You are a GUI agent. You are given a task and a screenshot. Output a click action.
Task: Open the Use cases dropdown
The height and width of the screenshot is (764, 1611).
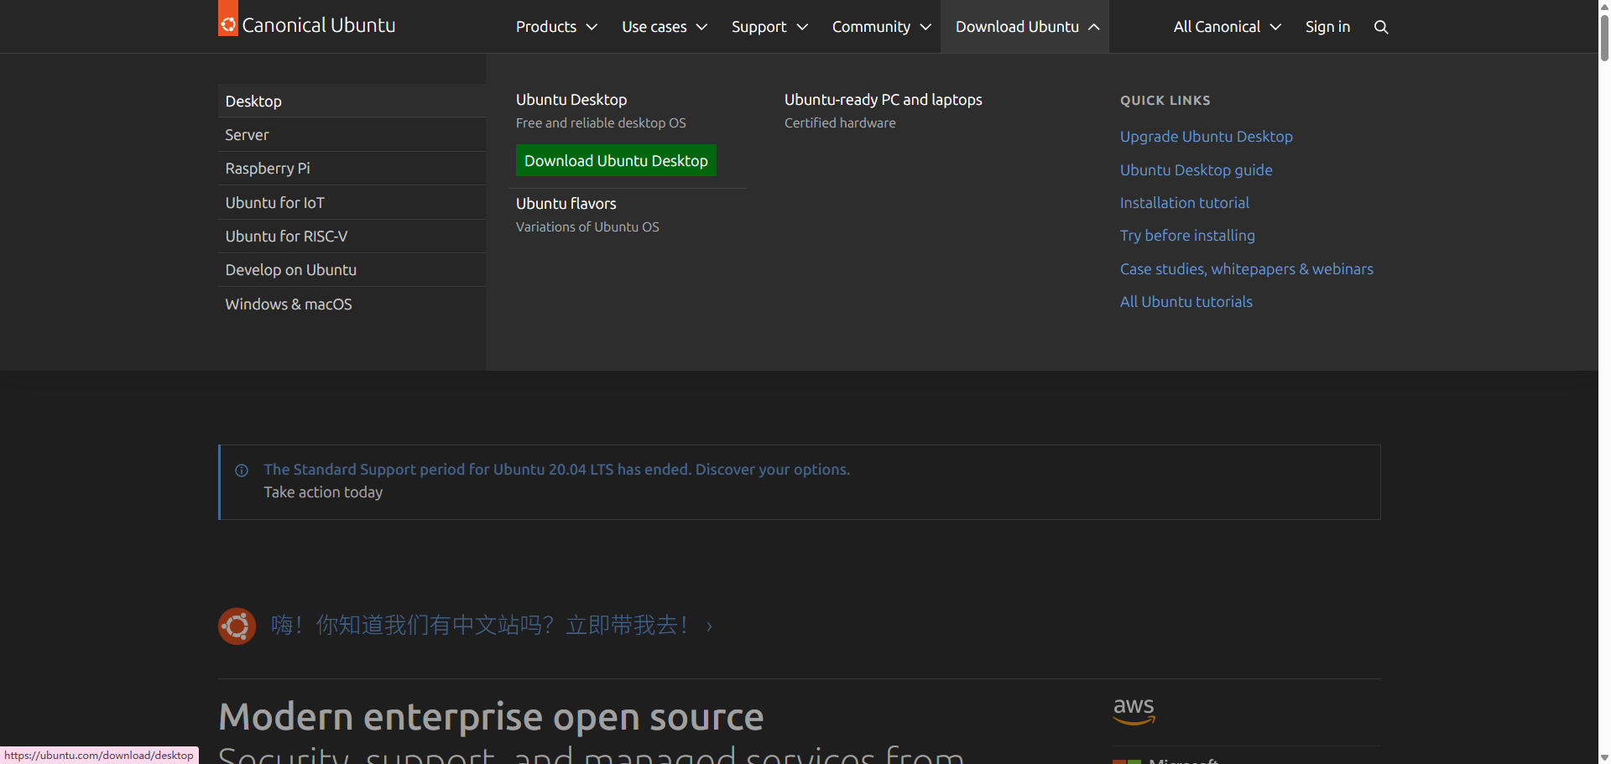click(664, 27)
